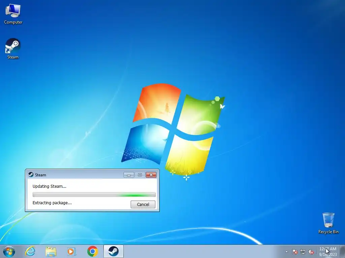Maximize the Steam update dialog
Image resolution: width=345 pixels, height=258 pixels.
140,175
